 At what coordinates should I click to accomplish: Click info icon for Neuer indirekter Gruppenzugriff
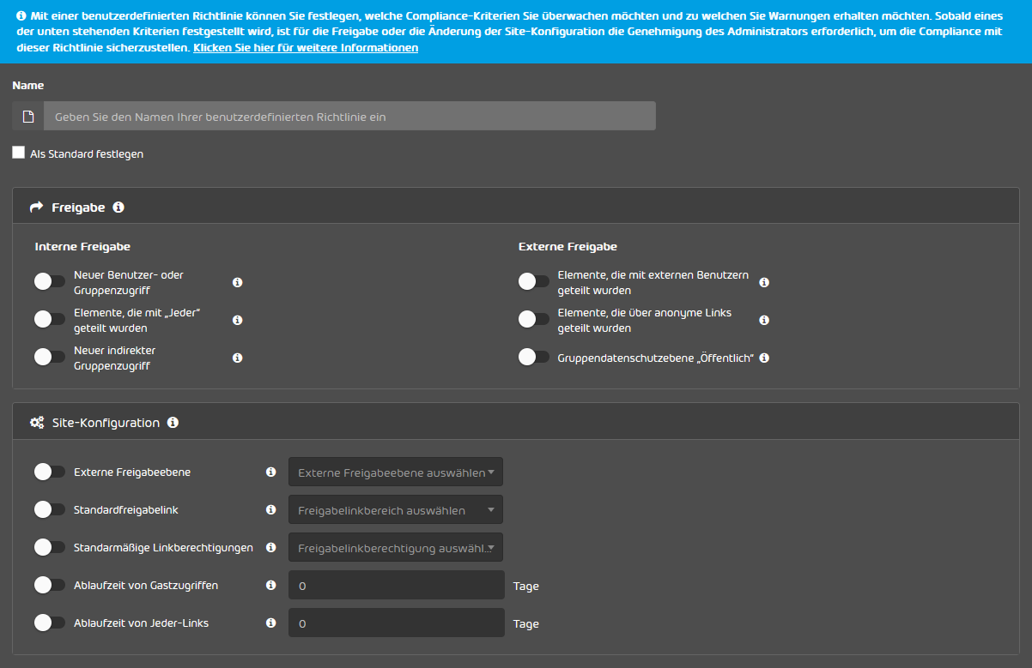coord(238,358)
